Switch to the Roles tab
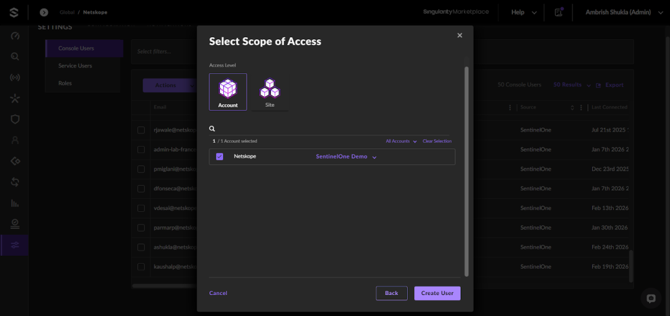This screenshot has height=316, width=670. 65,83
